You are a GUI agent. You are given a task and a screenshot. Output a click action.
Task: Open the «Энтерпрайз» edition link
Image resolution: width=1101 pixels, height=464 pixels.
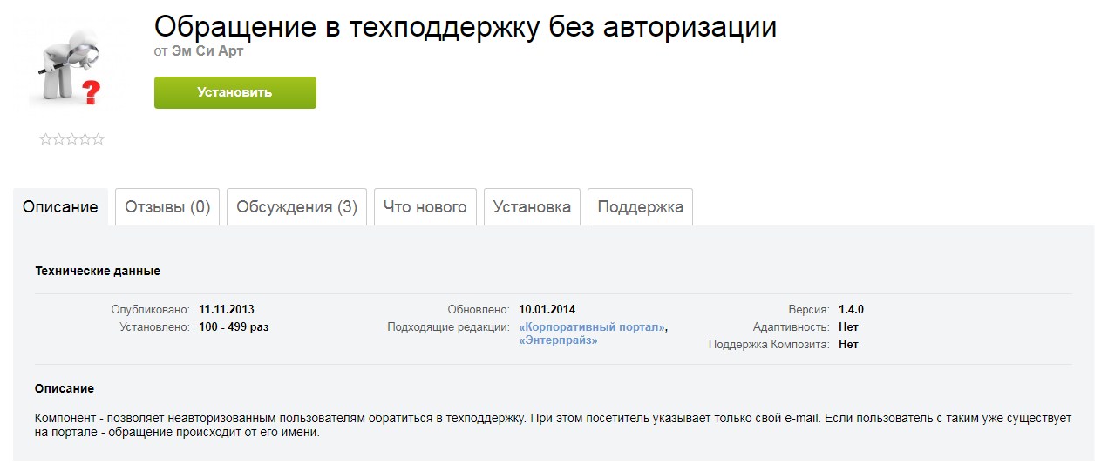point(558,340)
